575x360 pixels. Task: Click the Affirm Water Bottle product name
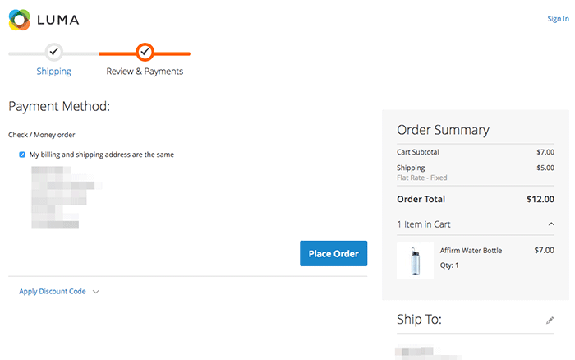(471, 251)
